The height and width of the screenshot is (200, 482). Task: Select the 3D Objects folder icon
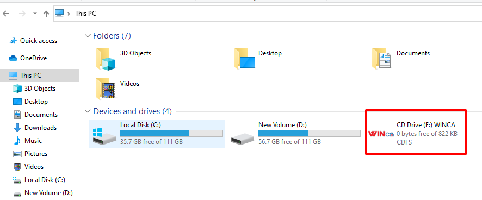(105, 59)
